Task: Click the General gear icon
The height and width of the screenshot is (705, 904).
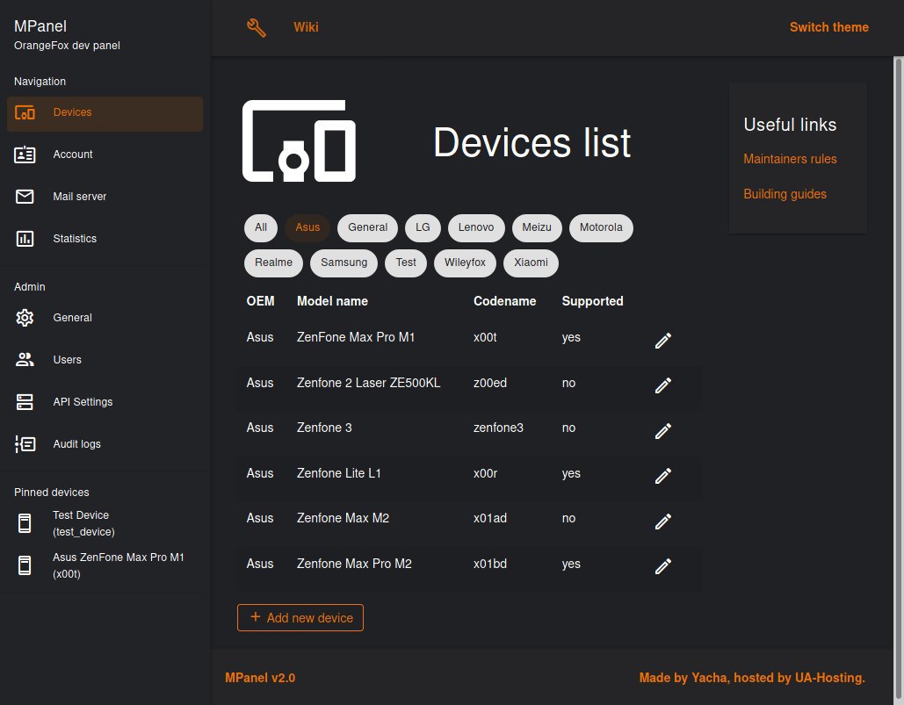Action: click(x=25, y=317)
